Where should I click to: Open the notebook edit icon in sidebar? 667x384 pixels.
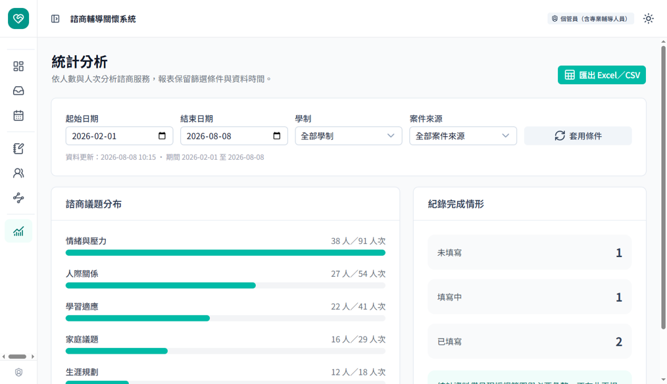click(18, 149)
